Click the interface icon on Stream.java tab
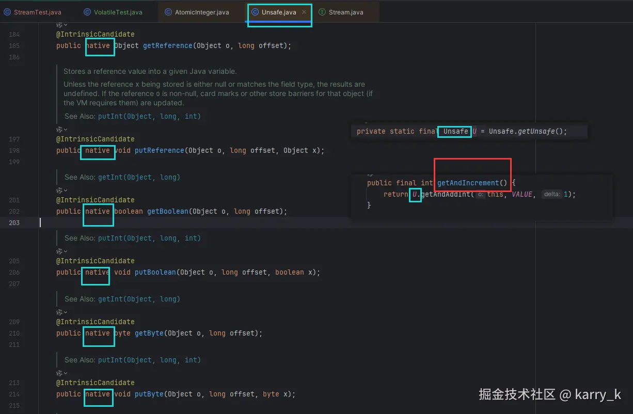 tap(322, 12)
